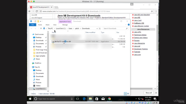Viewport: 186px width, 104px height.
Task: Click 'Local Disk (C:)' breadcrumb segment
Action: (x=61, y=29)
